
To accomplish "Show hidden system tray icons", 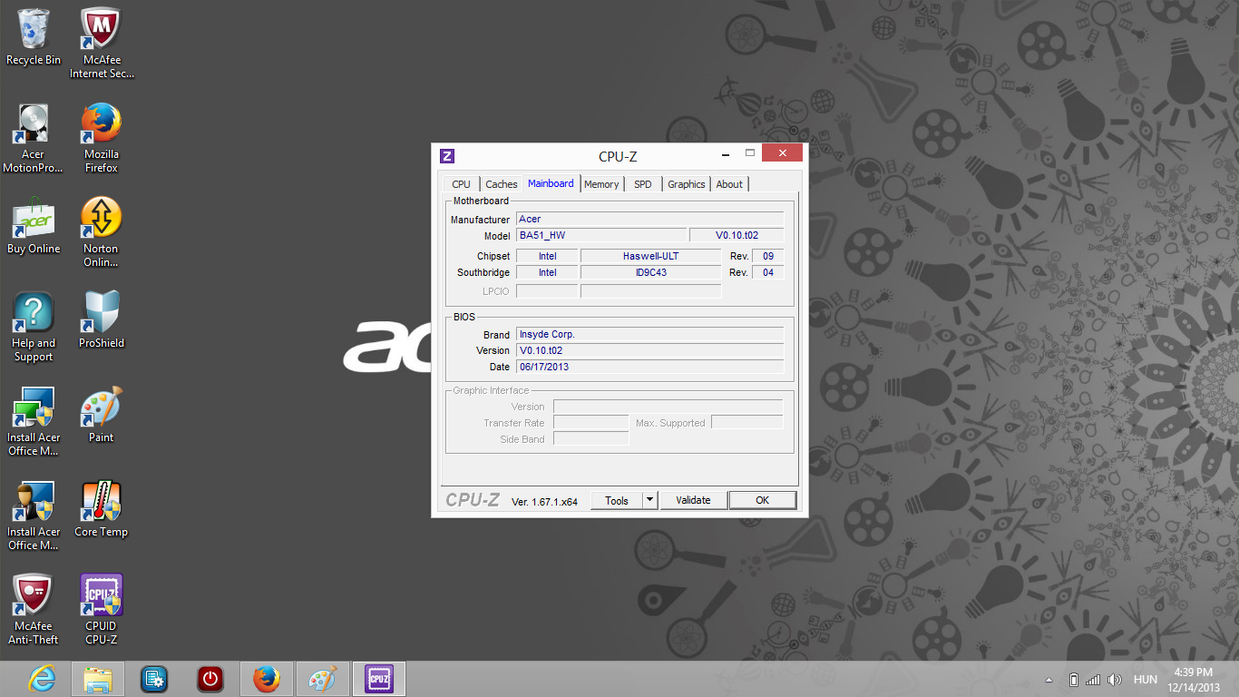I will [1049, 680].
